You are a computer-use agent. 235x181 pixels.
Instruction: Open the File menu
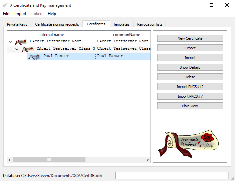click(x=6, y=14)
